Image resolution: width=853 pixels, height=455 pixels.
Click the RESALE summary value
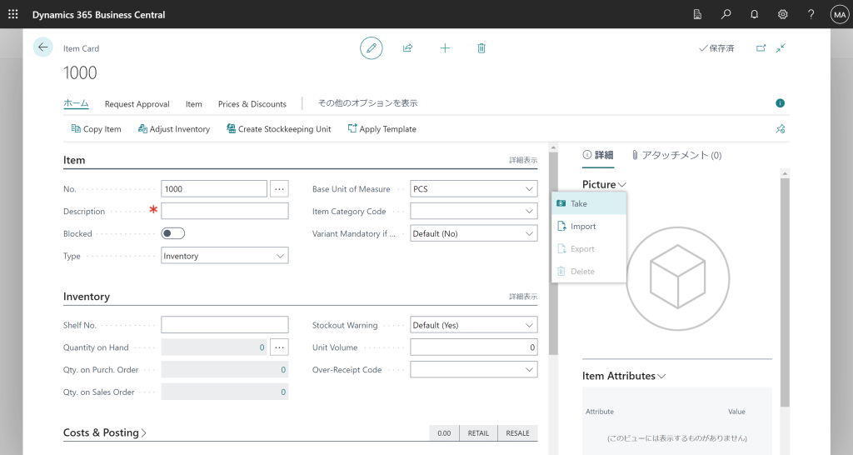[x=517, y=433]
